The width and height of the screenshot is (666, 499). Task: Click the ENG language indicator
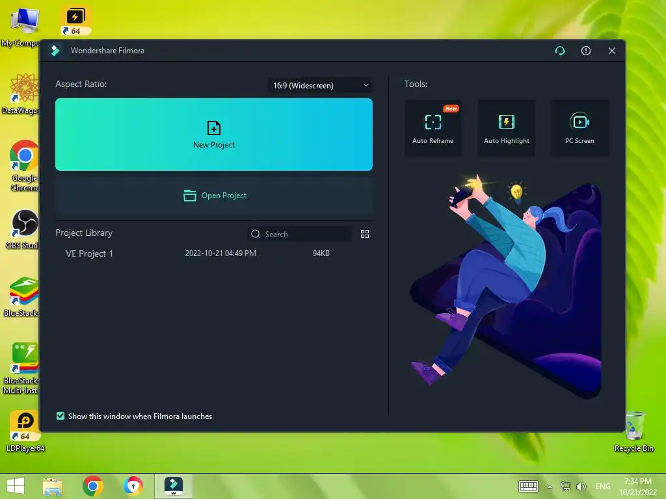603,487
